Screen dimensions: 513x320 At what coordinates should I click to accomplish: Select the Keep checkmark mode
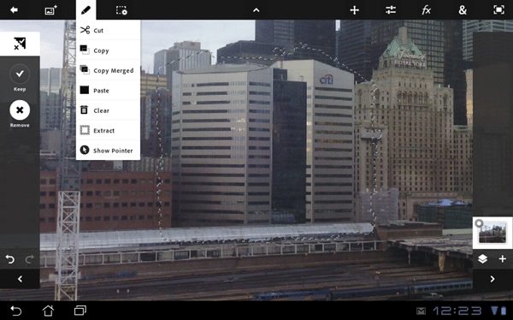[20, 78]
